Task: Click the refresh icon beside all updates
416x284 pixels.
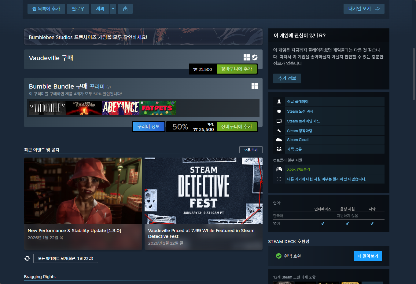Action: pyautogui.click(x=27, y=258)
